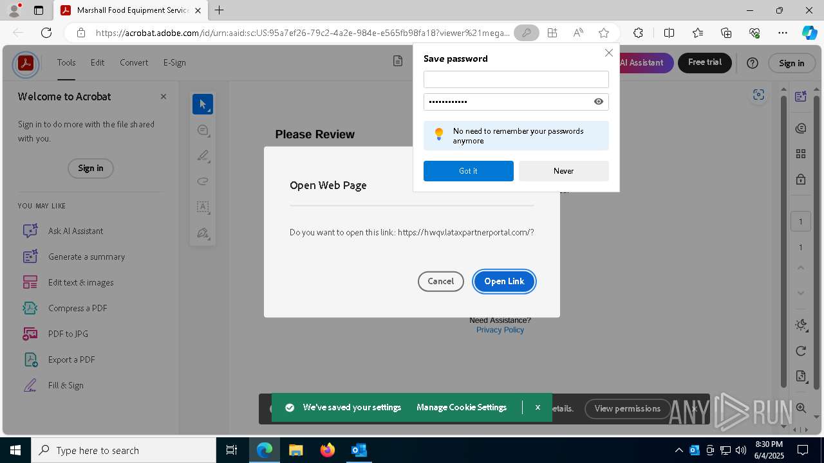Select the Draw freehand loop tool
The width and height of the screenshot is (824, 463).
point(203,181)
